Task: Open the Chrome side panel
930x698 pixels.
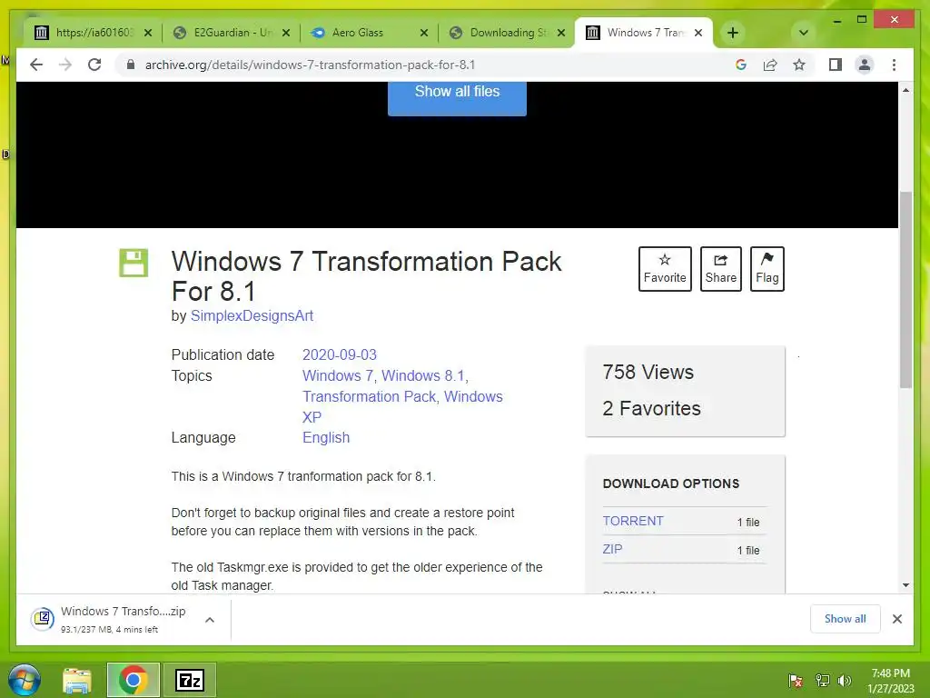Action: point(836,65)
